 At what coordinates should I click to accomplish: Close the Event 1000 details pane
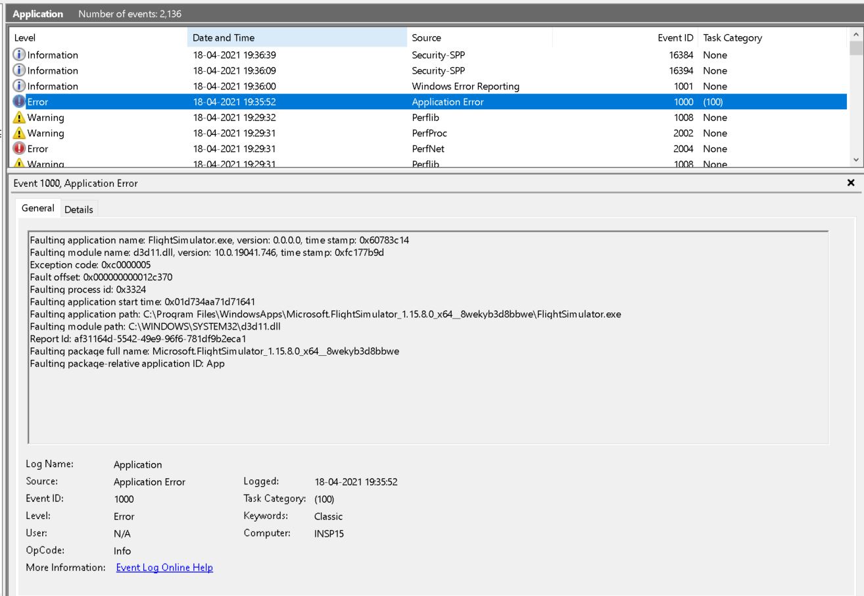pos(852,182)
